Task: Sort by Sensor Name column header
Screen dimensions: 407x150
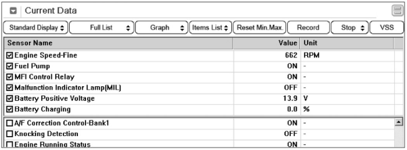Action: pos(119,43)
